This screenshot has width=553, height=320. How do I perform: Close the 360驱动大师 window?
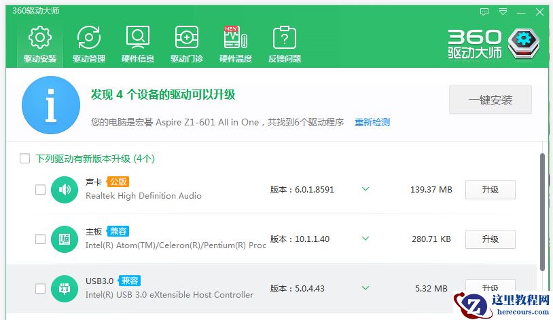click(x=539, y=12)
